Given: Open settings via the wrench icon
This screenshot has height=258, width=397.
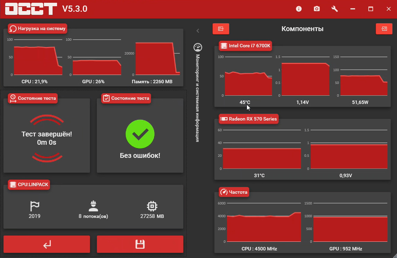Looking at the screenshot, I should click(335, 9).
